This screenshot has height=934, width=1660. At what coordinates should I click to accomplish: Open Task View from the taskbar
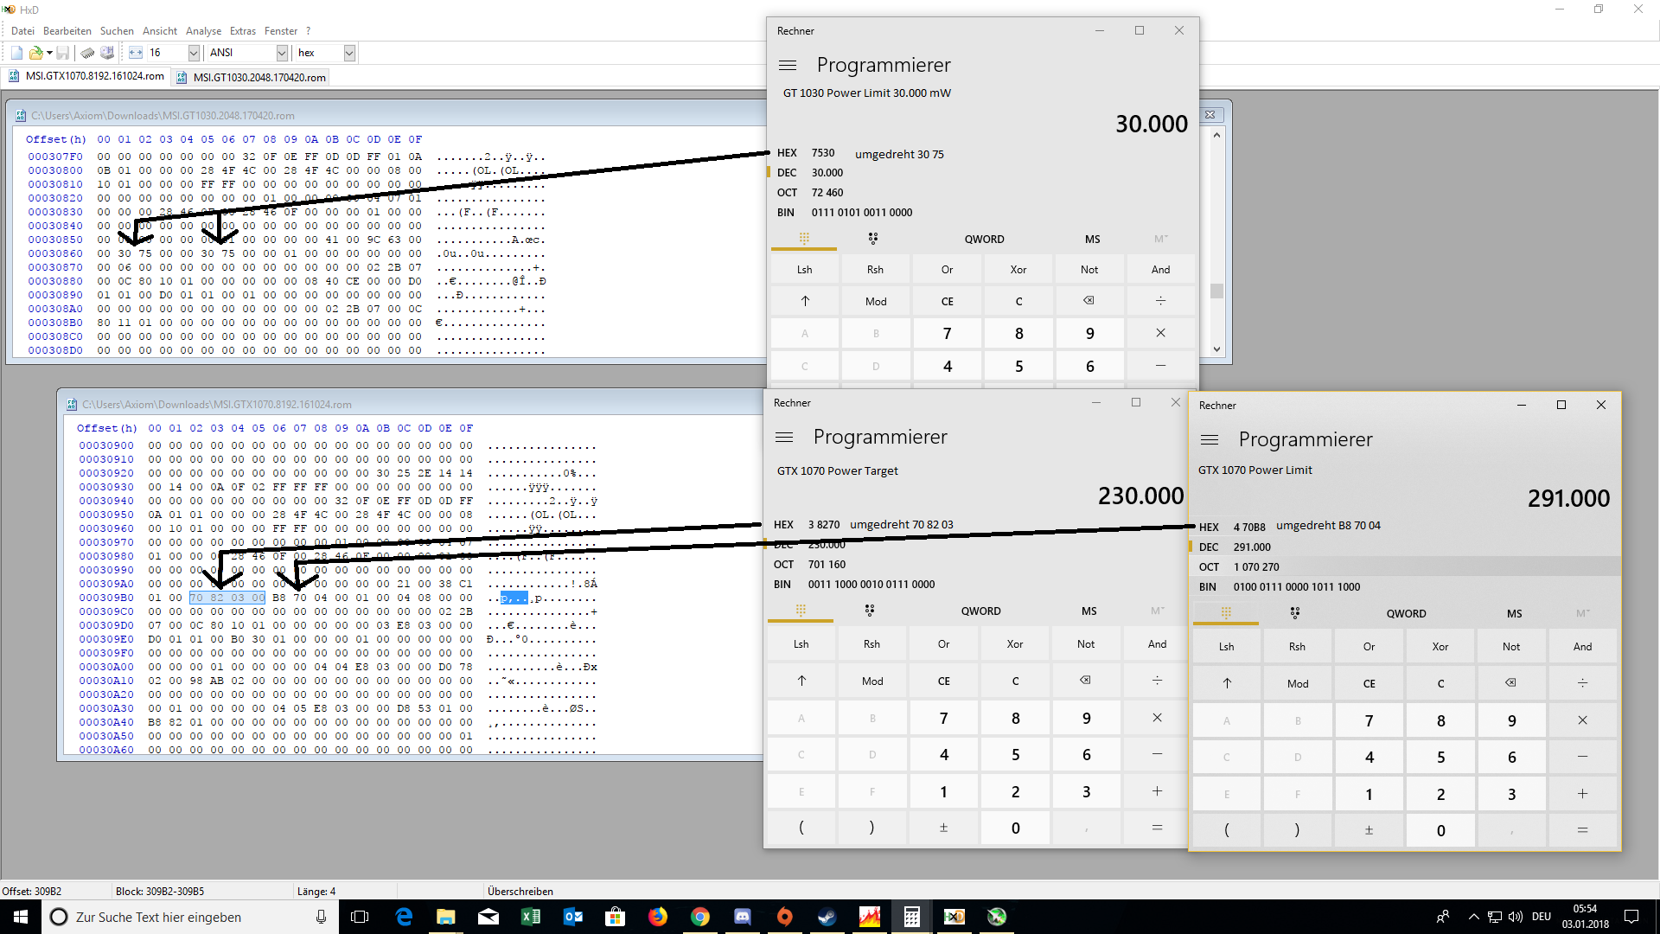(x=361, y=917)
